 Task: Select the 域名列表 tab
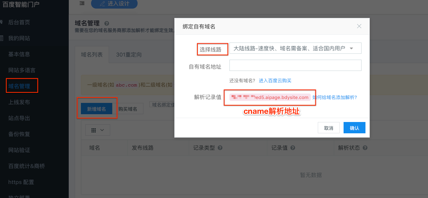(x=92, y=55)
